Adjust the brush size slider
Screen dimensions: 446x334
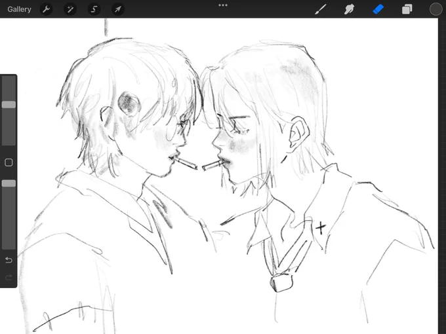click(9, 105)
